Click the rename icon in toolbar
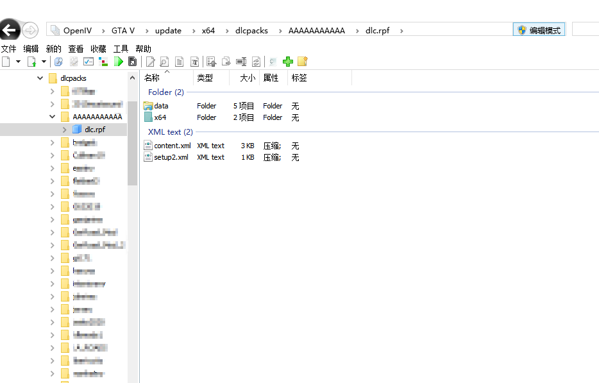The image size is (599, 383). click(x=241, y=62)
